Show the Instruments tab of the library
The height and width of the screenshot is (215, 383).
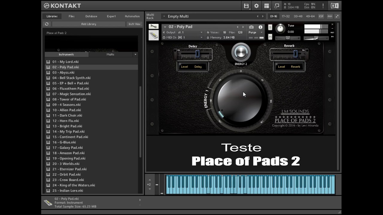pos(66,54)
